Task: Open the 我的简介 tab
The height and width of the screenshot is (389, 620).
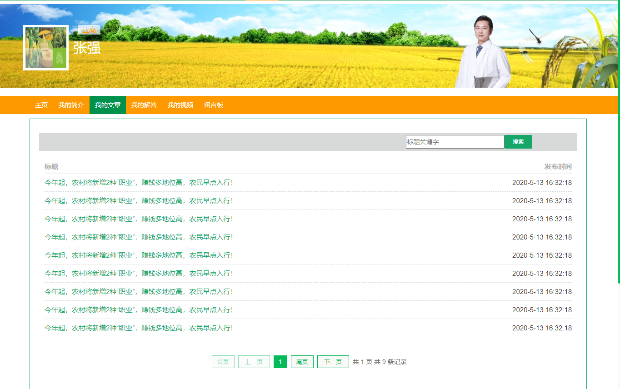Action: (71, 105)
